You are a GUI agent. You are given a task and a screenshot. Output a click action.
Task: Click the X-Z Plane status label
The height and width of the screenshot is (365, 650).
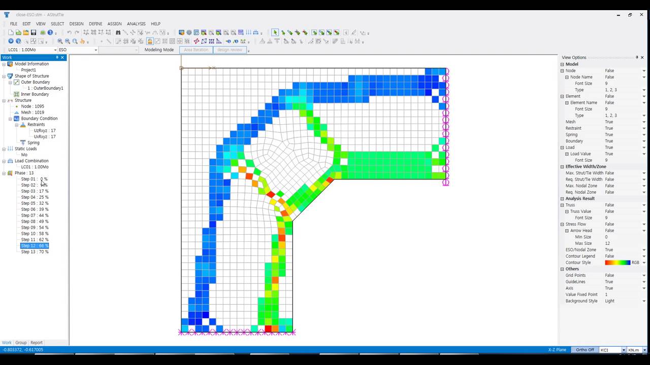pyautogui.click(x=557, y=350)
